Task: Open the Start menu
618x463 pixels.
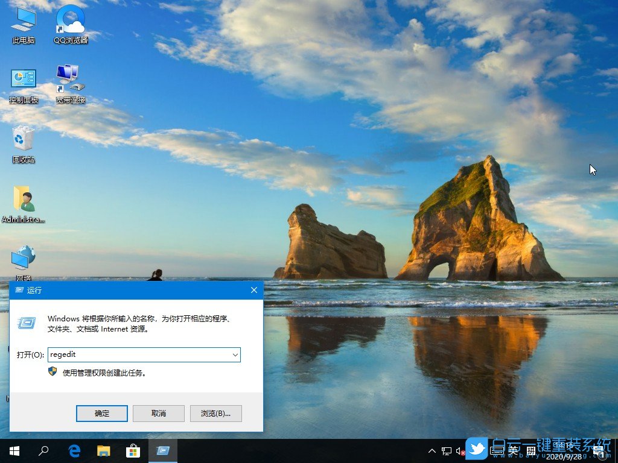Action: click(x=13, y=451)
